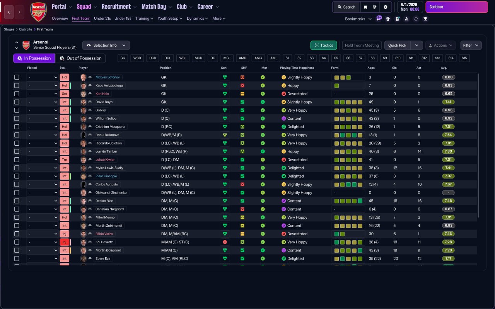Check the box for Declan Rice
This screenshot has height=309, width=495.
pos(17,201)
